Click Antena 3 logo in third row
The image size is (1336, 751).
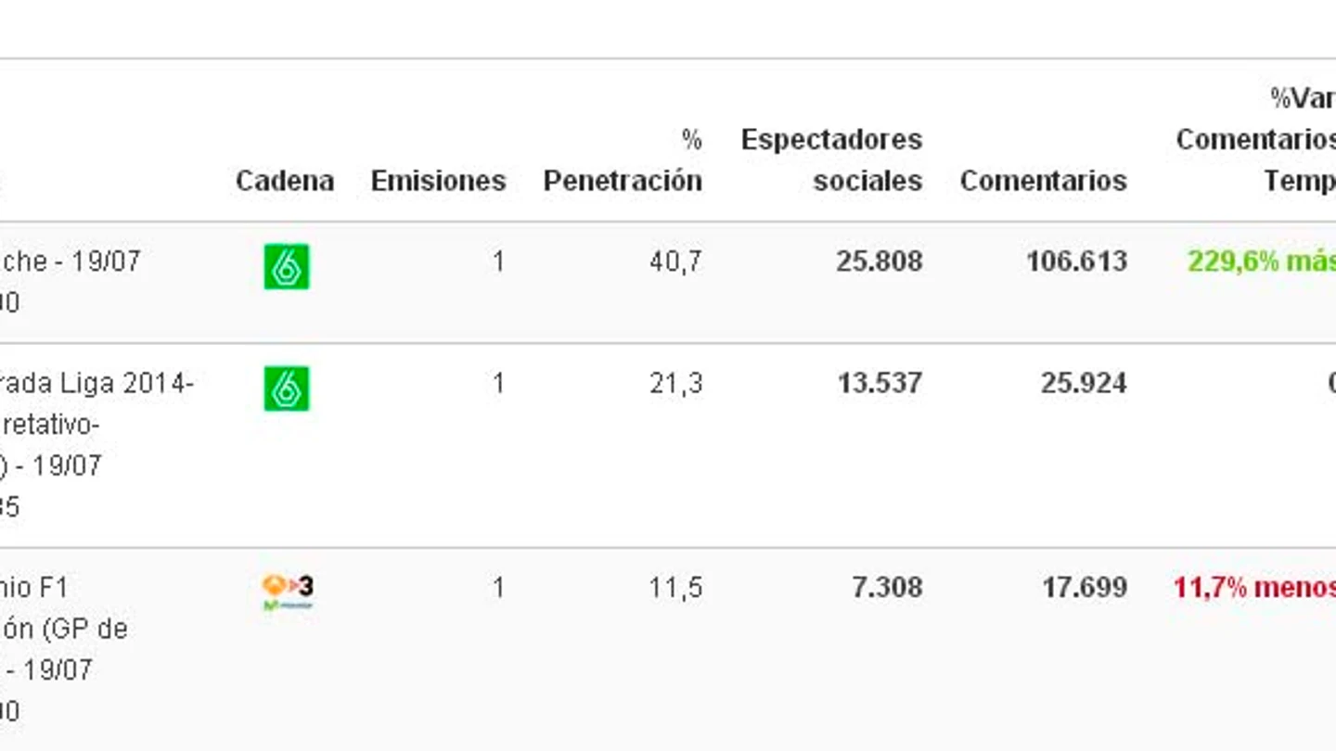click(x=288, y=592)
